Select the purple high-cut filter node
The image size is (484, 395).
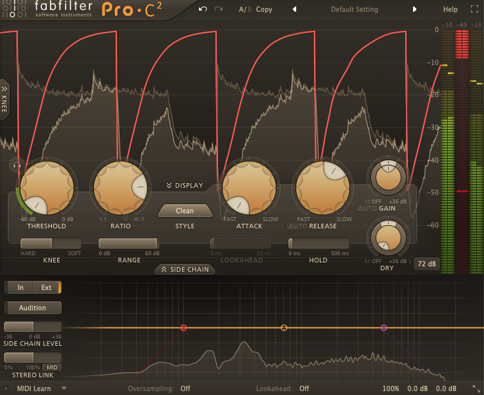click(384, 327)
